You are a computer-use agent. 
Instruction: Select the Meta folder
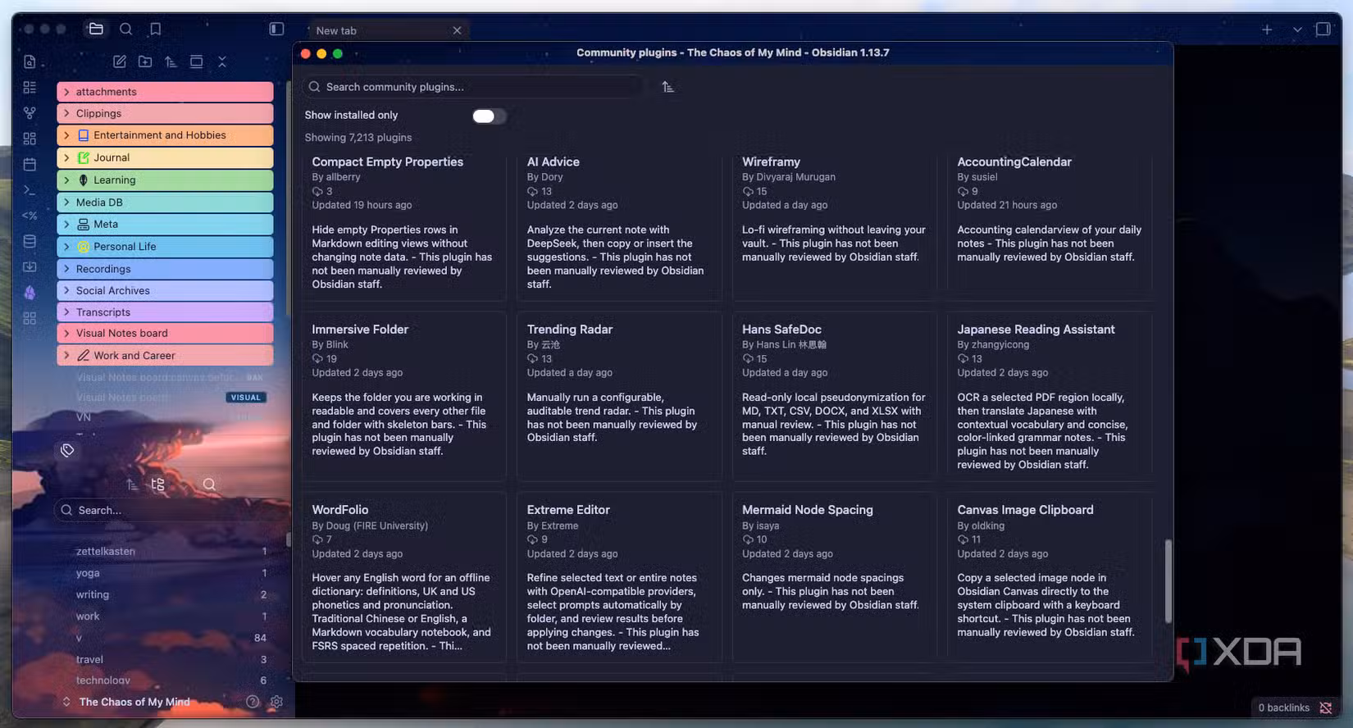[x=165, y=224]
